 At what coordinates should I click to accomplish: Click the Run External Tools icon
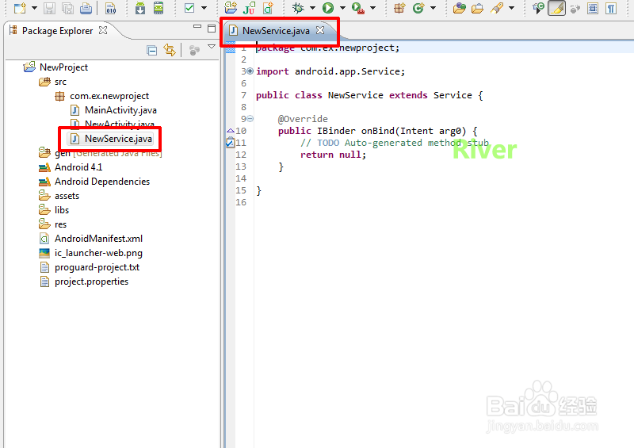pyautogui.click(x=358, y=8)
